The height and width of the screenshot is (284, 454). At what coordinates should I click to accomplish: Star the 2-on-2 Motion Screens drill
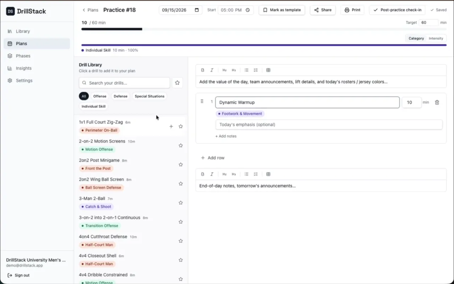tap(181, 146)
